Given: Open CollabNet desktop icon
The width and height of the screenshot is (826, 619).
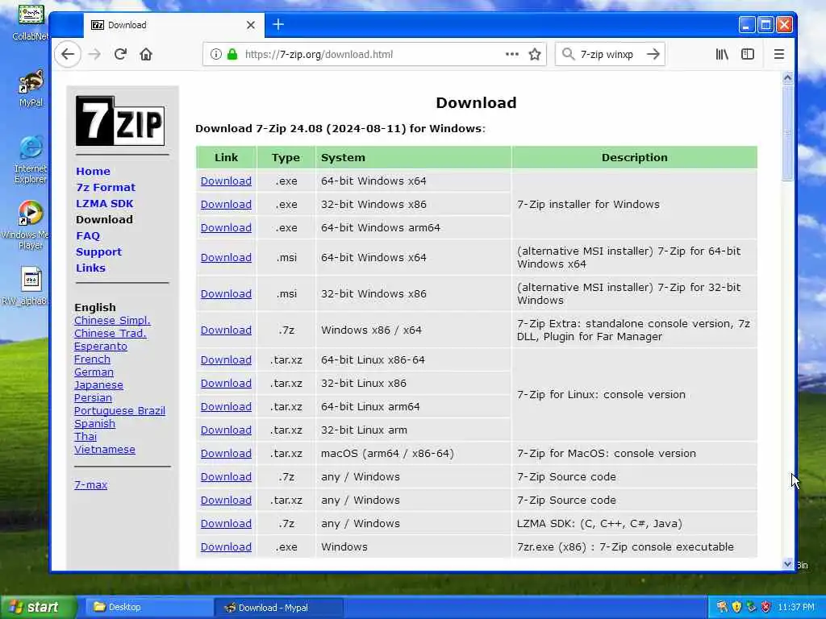Looking at the screenshot, I should click(31, 22).
